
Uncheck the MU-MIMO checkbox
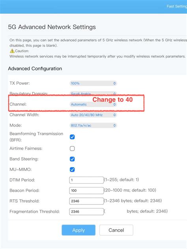72,169
